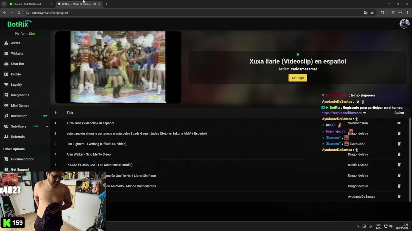Screen dimensions: 412x231
Task: Open Mini-Games page
Action: [20, 106]
